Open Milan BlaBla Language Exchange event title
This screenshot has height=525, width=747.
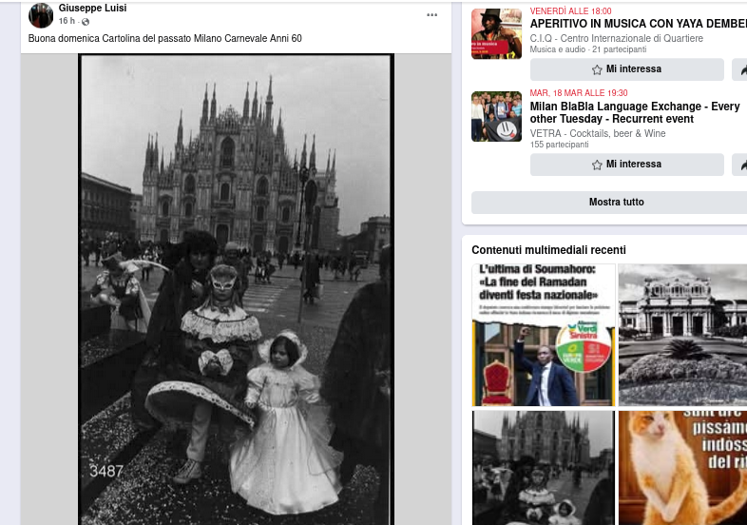pyautogui.click(x=634, y=112)
